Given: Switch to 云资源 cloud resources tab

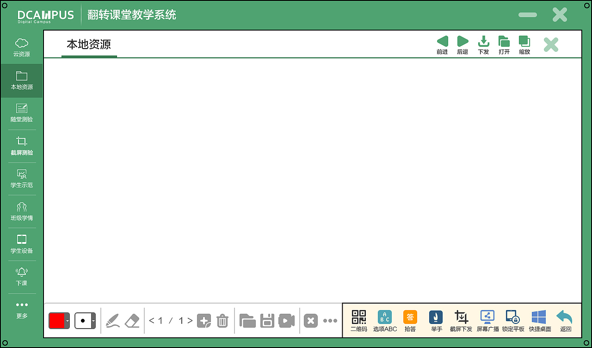Looking at the screenshot, I should (x=21, y=47).
